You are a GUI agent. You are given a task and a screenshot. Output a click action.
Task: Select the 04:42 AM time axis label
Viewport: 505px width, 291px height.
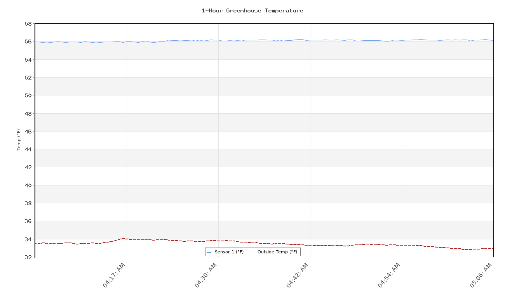297,275
